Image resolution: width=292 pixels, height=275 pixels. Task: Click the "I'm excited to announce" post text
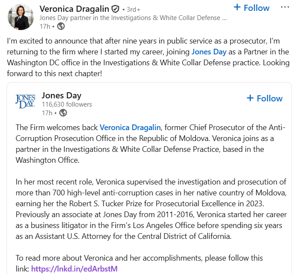coord(148,57)
